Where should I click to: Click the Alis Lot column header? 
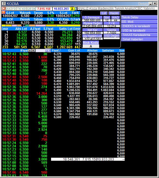[21, 29]
